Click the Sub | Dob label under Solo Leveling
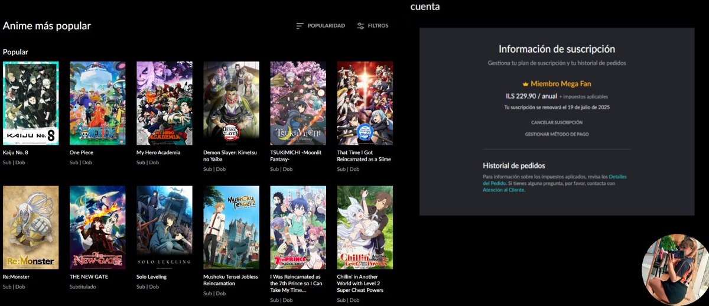This screenshot has width=709, height=306. click(x=148, y=287)
